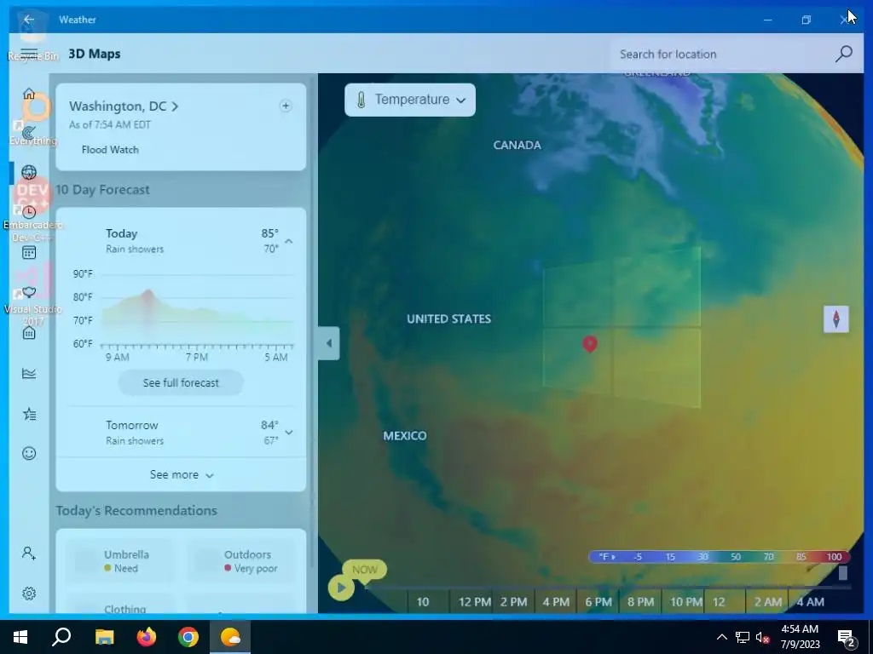Select the Today forecast row
The image size is (873, 654).
pos(181,241)
